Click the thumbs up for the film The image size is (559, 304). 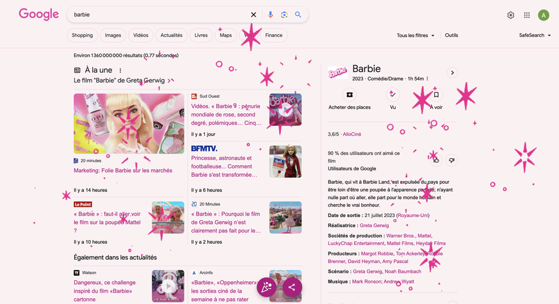click(435, 160)
